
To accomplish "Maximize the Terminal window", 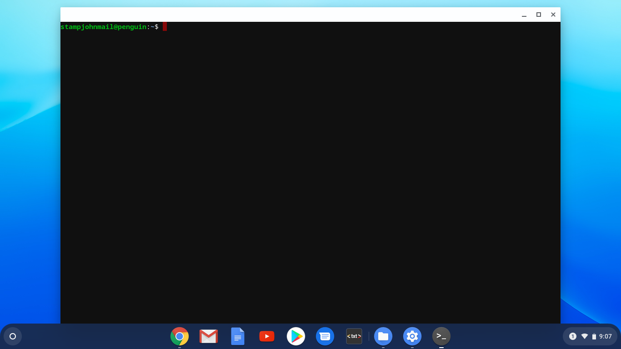I will tap(539, 15).
